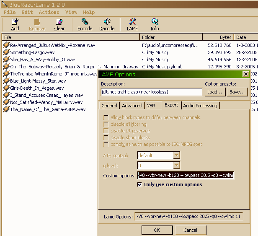Open the View menu
The image size is (258, 236).
point(71,12)
